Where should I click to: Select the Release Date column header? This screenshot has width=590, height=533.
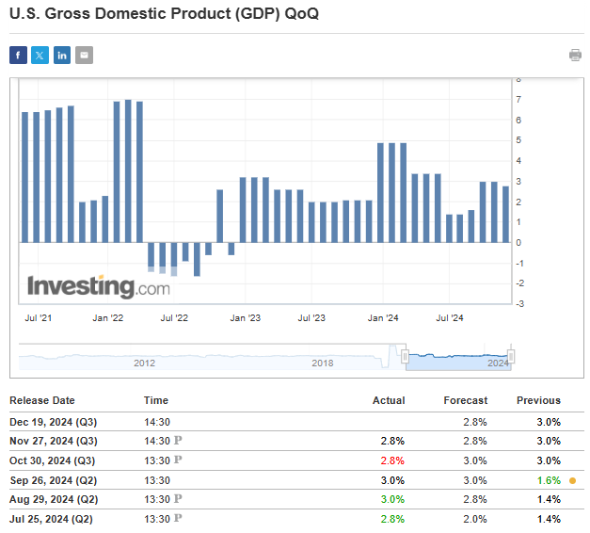[42, 400]
